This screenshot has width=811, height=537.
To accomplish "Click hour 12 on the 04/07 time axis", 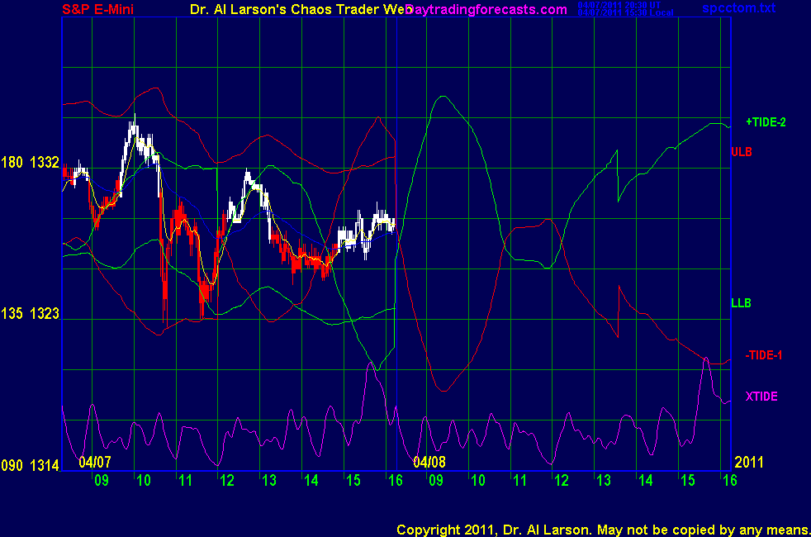I will coord(226,480).
